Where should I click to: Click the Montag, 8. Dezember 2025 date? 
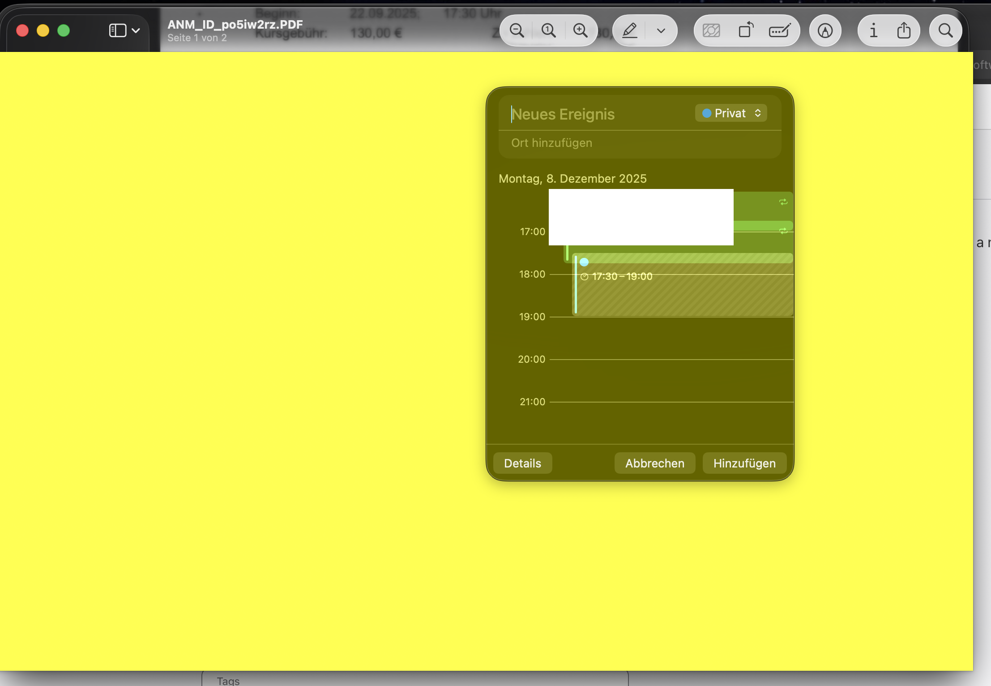point(572,179)
